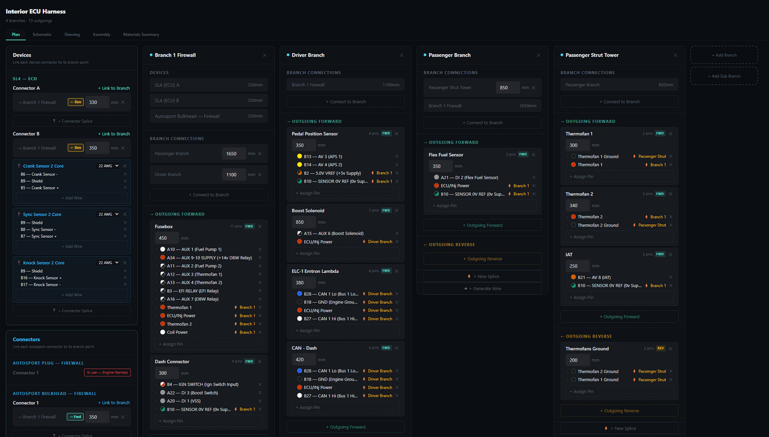This screenshot has height=437, width=769.
Task: Open Sync Sensor 2 Core AWG dropdown
Action: tap(108, 214)
